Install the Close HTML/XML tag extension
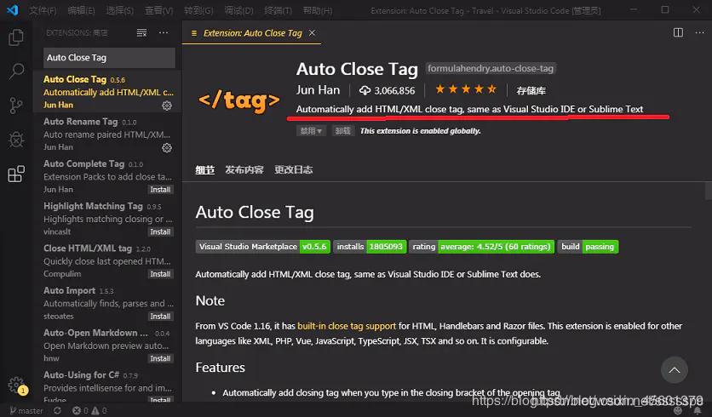 (160, 274)
